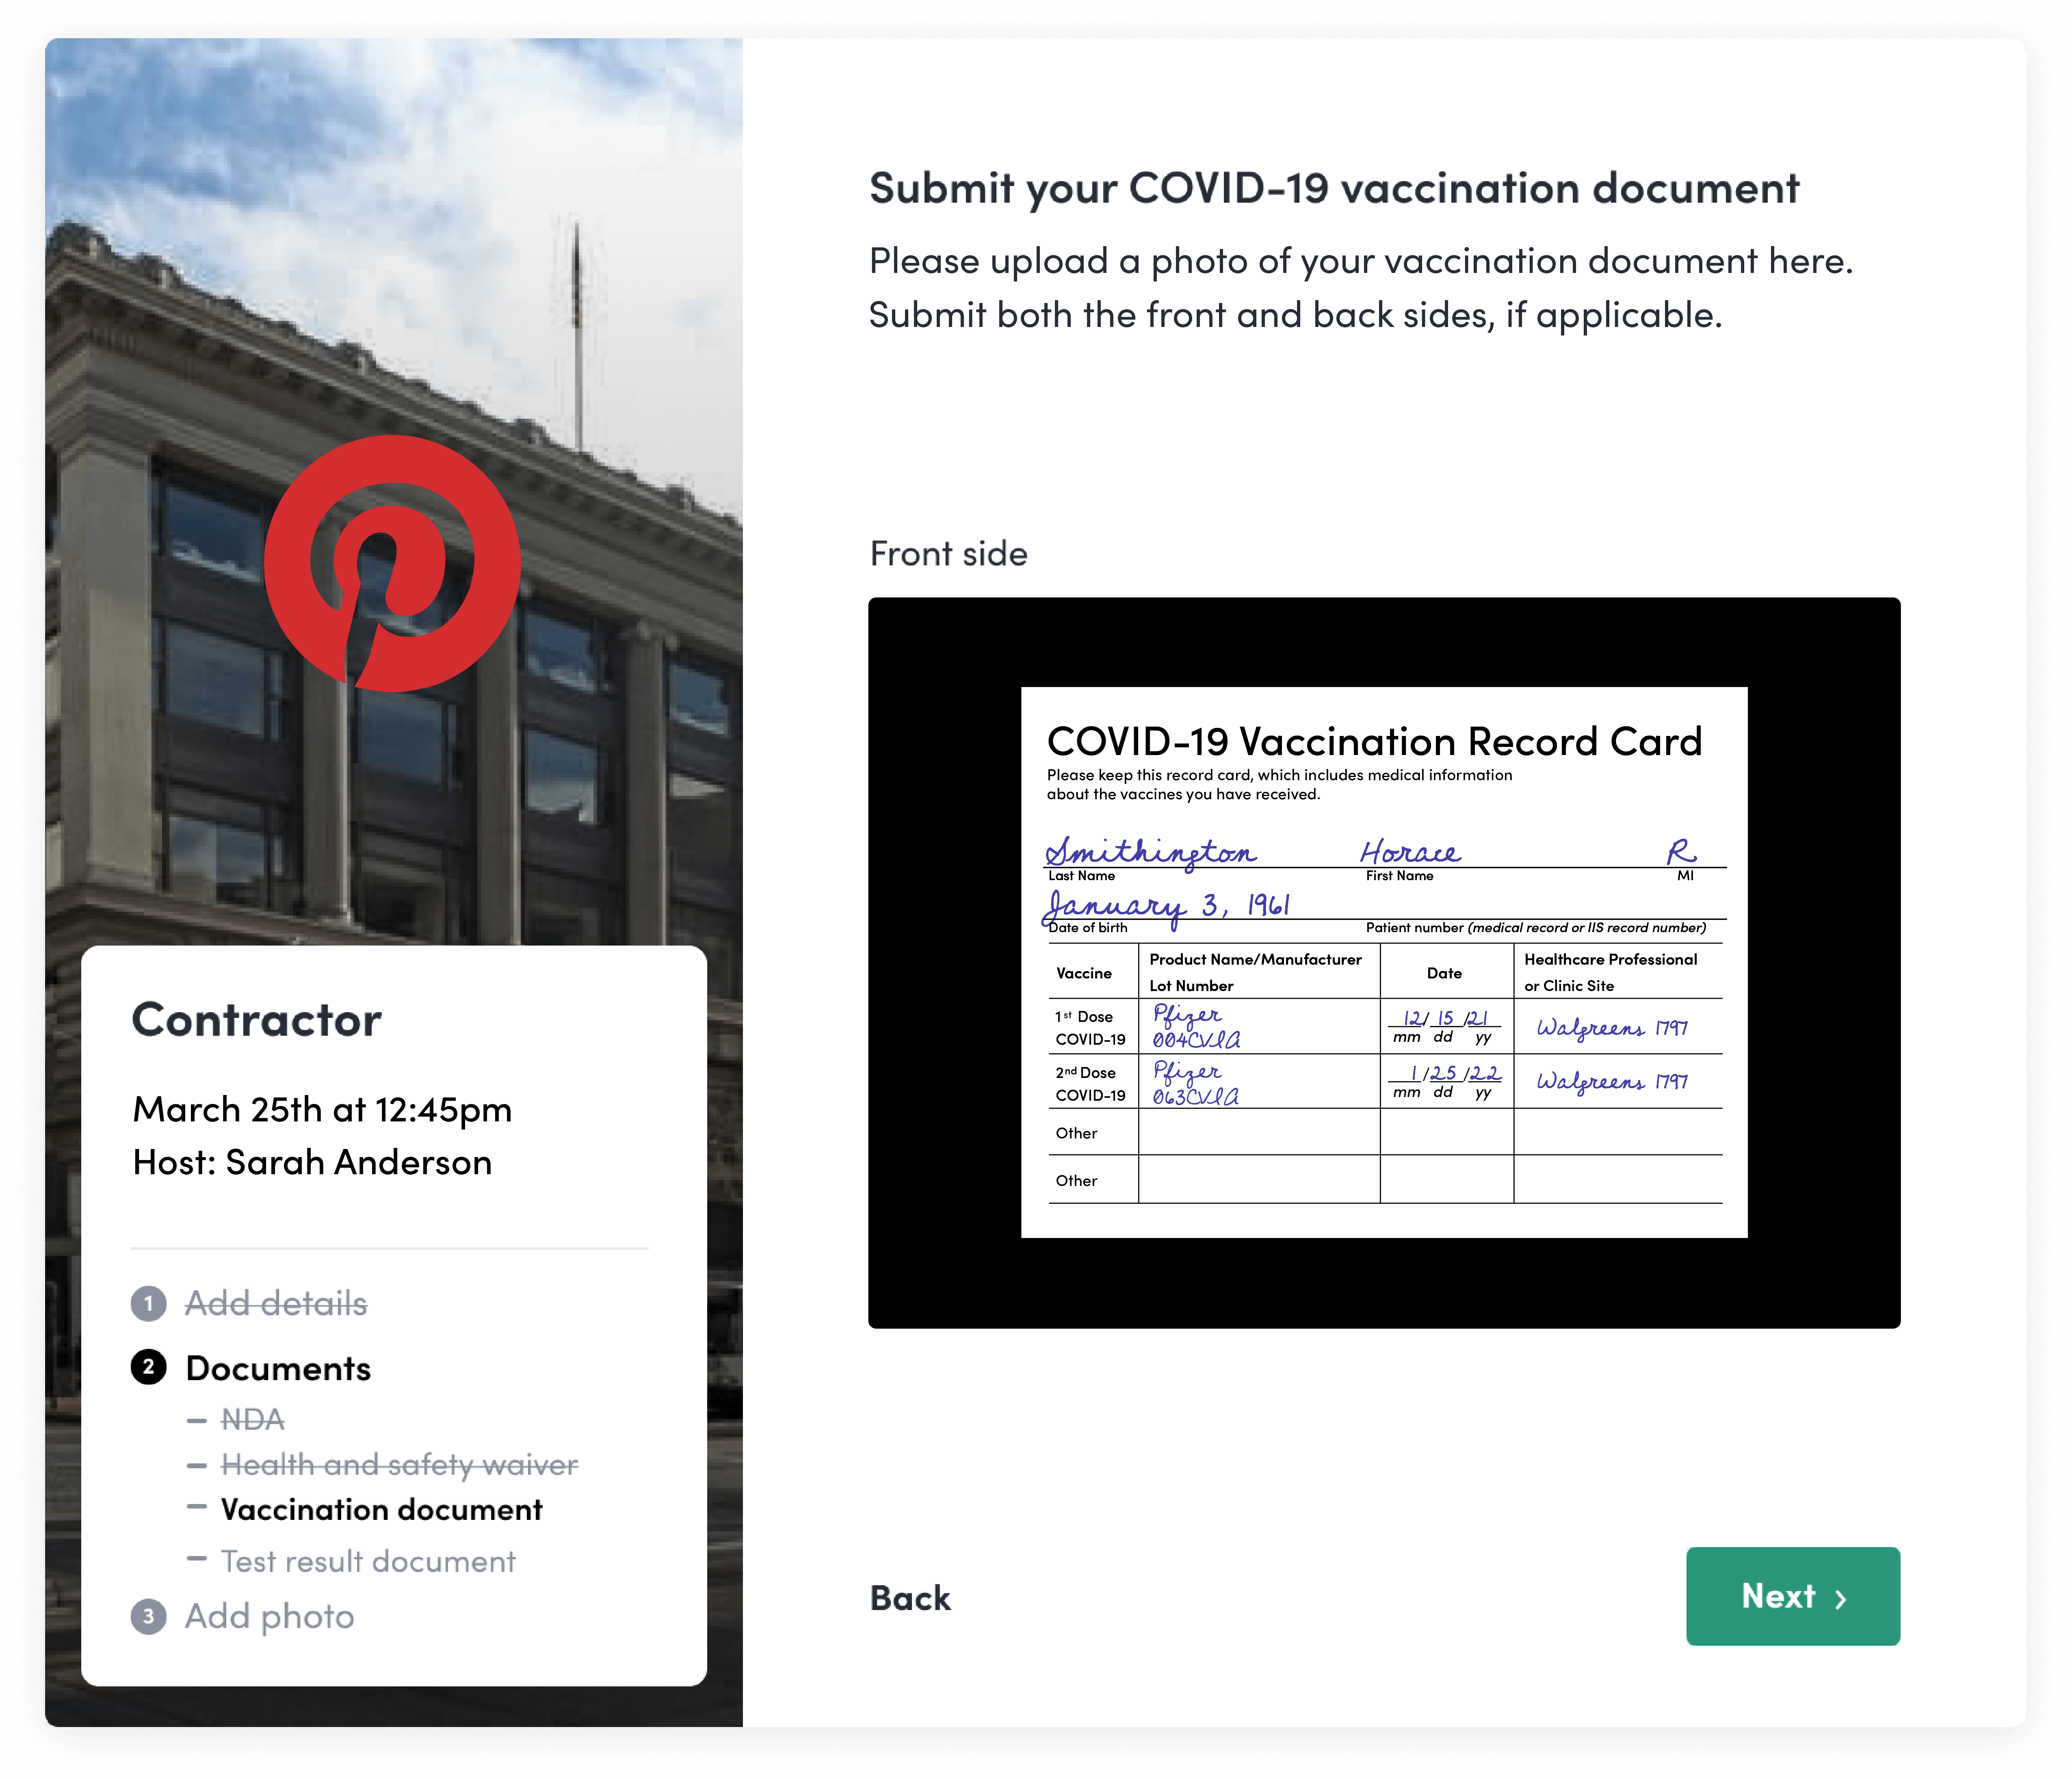2072x1779 pixels.
Task: Jump to the Add photo step
Action: click(x=269, y=1616)
